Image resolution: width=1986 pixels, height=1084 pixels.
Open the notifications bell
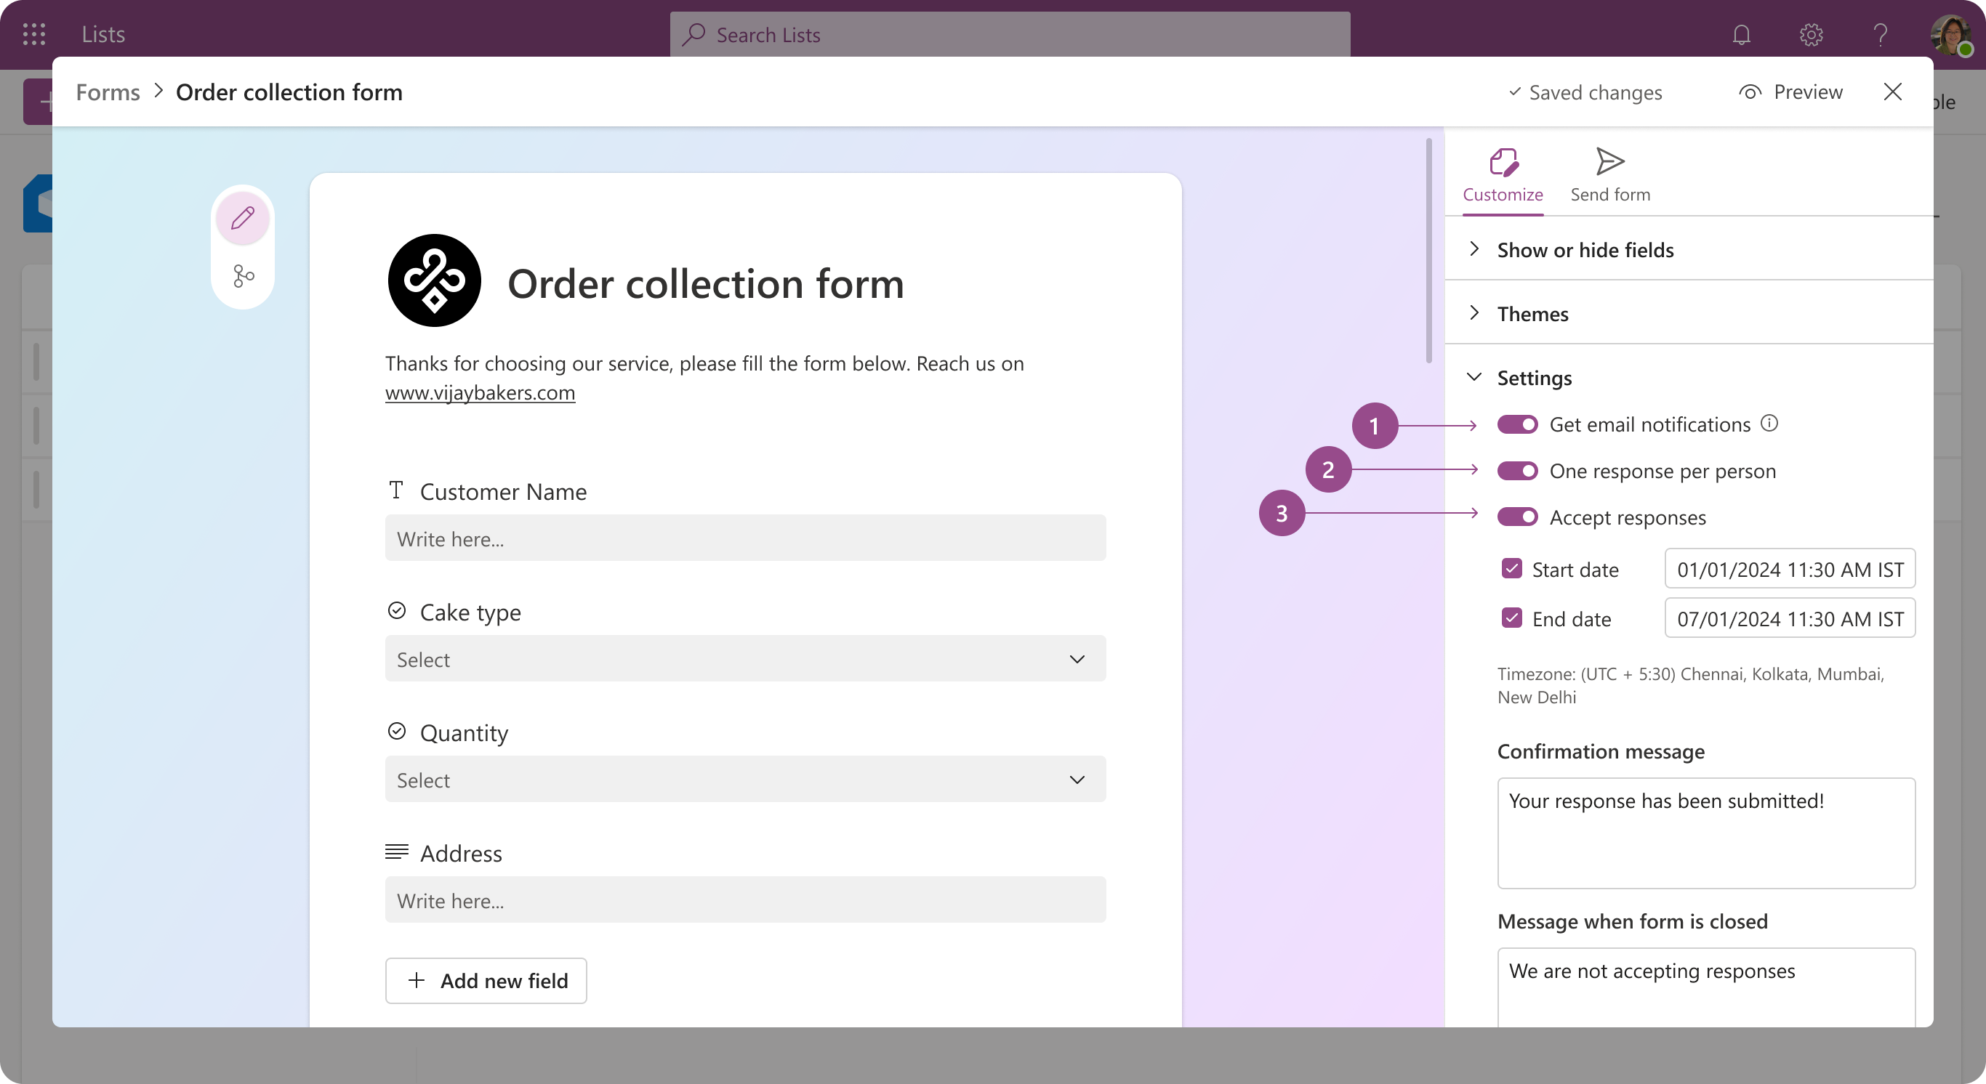click(1742, 35)
